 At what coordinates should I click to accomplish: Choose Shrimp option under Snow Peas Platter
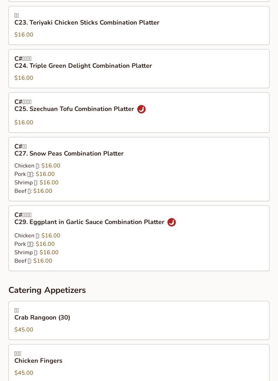tap(36, 183)
